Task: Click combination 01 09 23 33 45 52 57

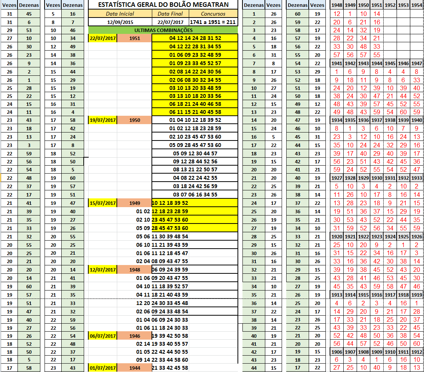Action: tap(195, 63)
